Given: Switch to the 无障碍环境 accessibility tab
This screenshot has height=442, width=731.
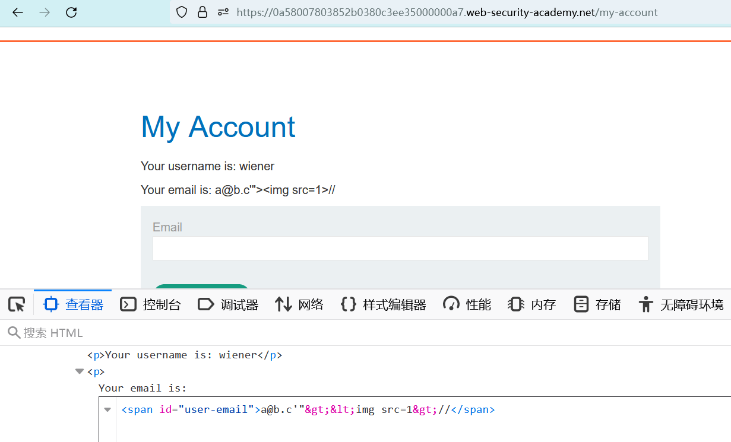Looking at the screenshot, I should coord(681,304).
